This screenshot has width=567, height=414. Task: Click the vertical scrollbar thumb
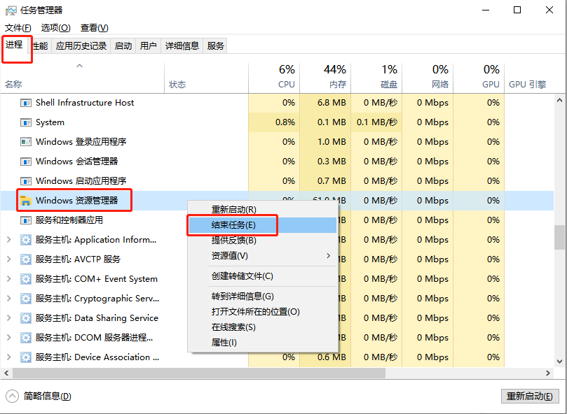559,237
